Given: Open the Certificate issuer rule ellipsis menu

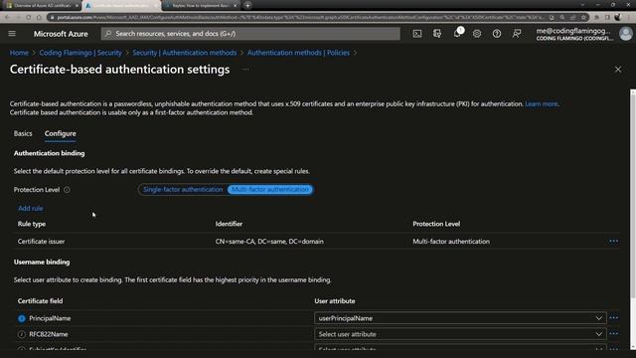Looking at the screenshot, I should pos(614,241).
